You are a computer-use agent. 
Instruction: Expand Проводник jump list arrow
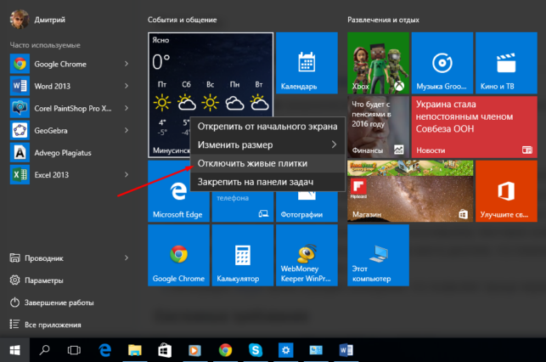tap(127, 257)
